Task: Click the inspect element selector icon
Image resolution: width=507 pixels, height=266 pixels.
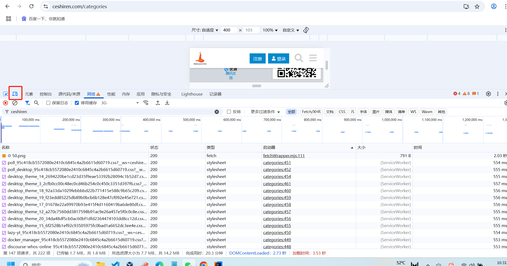Action: click(x=5, y=94)
